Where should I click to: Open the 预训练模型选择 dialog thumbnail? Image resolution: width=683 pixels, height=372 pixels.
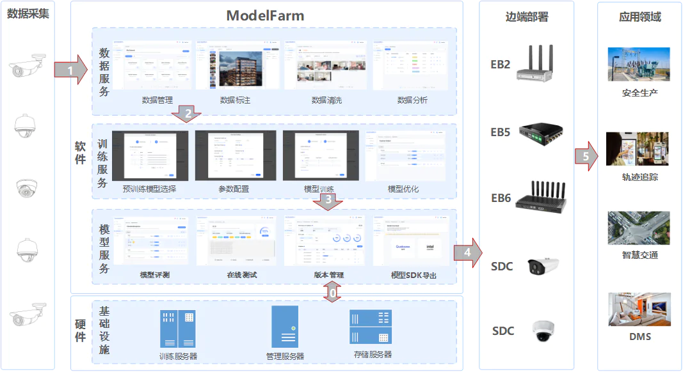pos(150,156)
